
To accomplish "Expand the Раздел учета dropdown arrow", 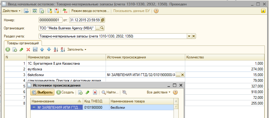I will coord(189,36).
